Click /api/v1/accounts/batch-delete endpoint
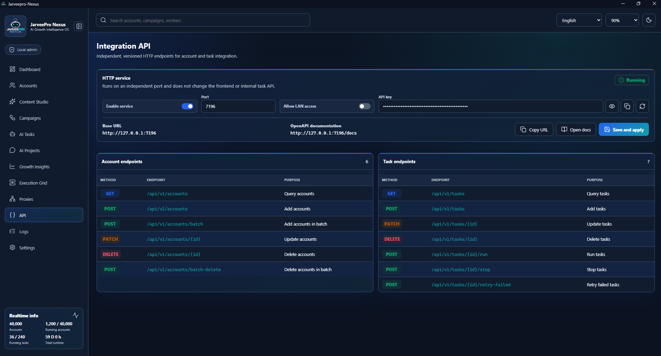 pos(184,269)
